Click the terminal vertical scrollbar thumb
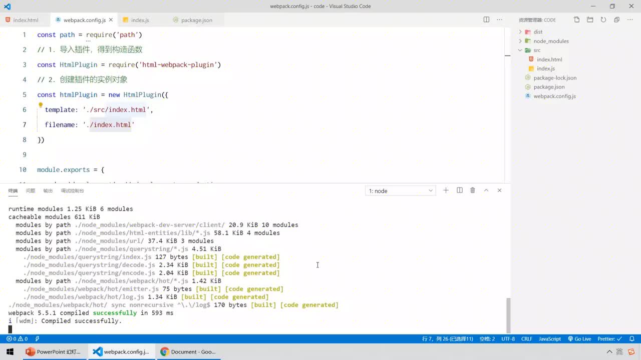The image size is (641, 360). 509,315
